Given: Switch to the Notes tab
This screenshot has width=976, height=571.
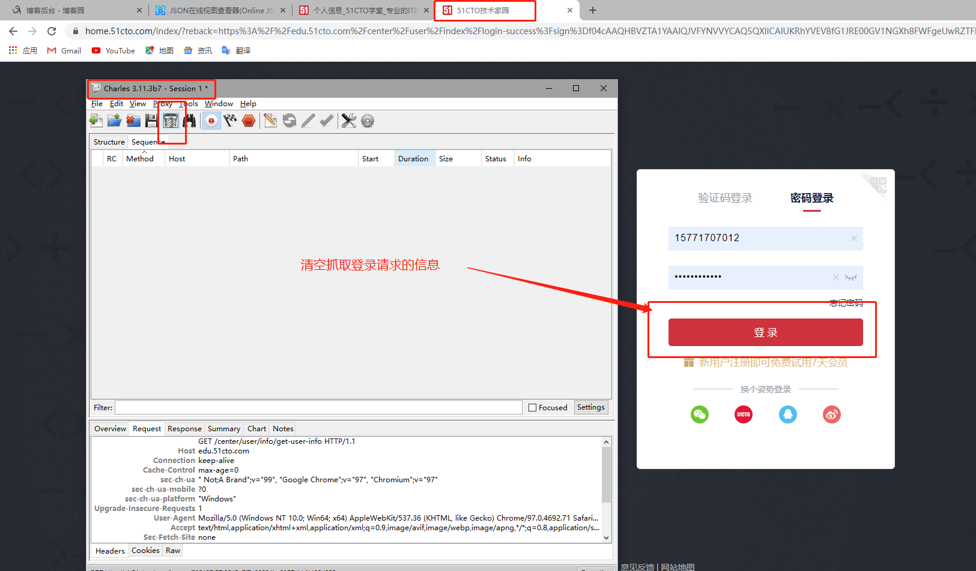Looking at the screenshot, I should click(x=283, y=429).
